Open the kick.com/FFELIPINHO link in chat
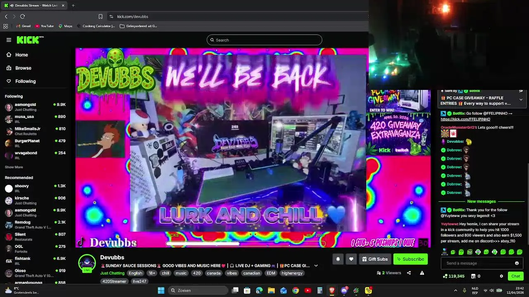 [465, 119]
